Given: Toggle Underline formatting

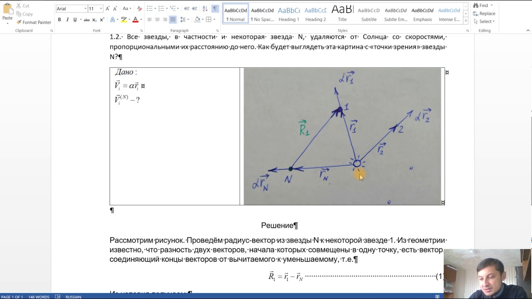Looking at the screenshot, I should [75, 20].
